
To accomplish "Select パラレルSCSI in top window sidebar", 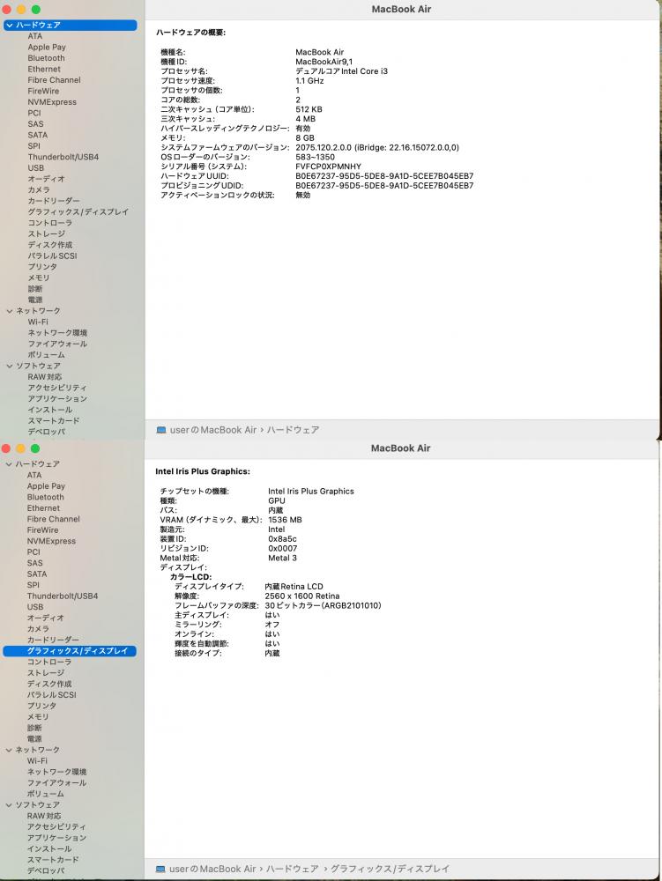I will click(x=52, y=255).
